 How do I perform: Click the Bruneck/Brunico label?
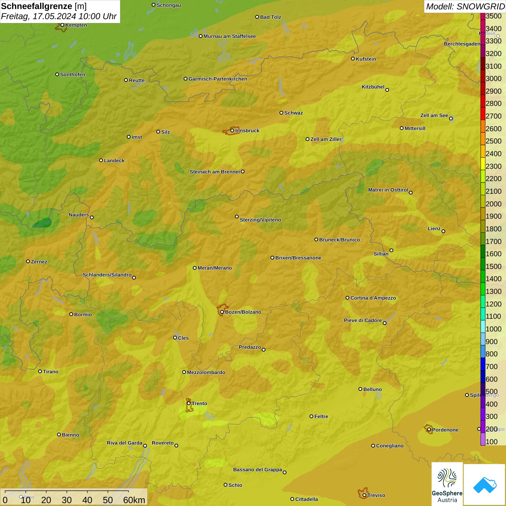(x=339, y=240)
